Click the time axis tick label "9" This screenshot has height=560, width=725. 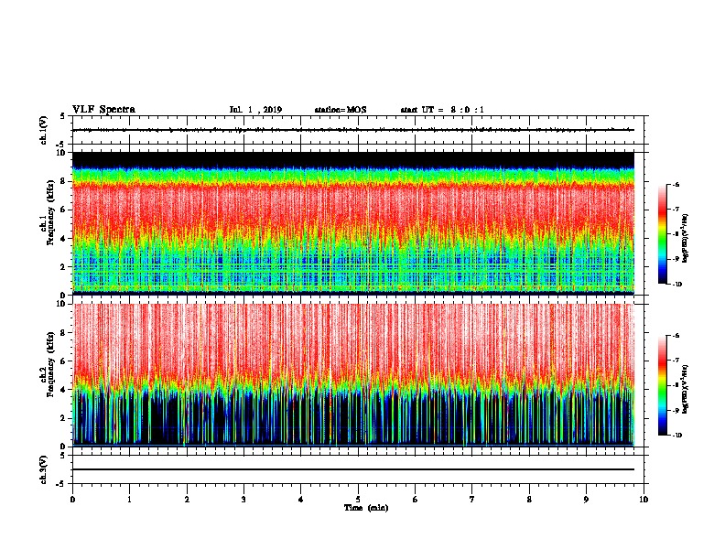coord(586,500)
